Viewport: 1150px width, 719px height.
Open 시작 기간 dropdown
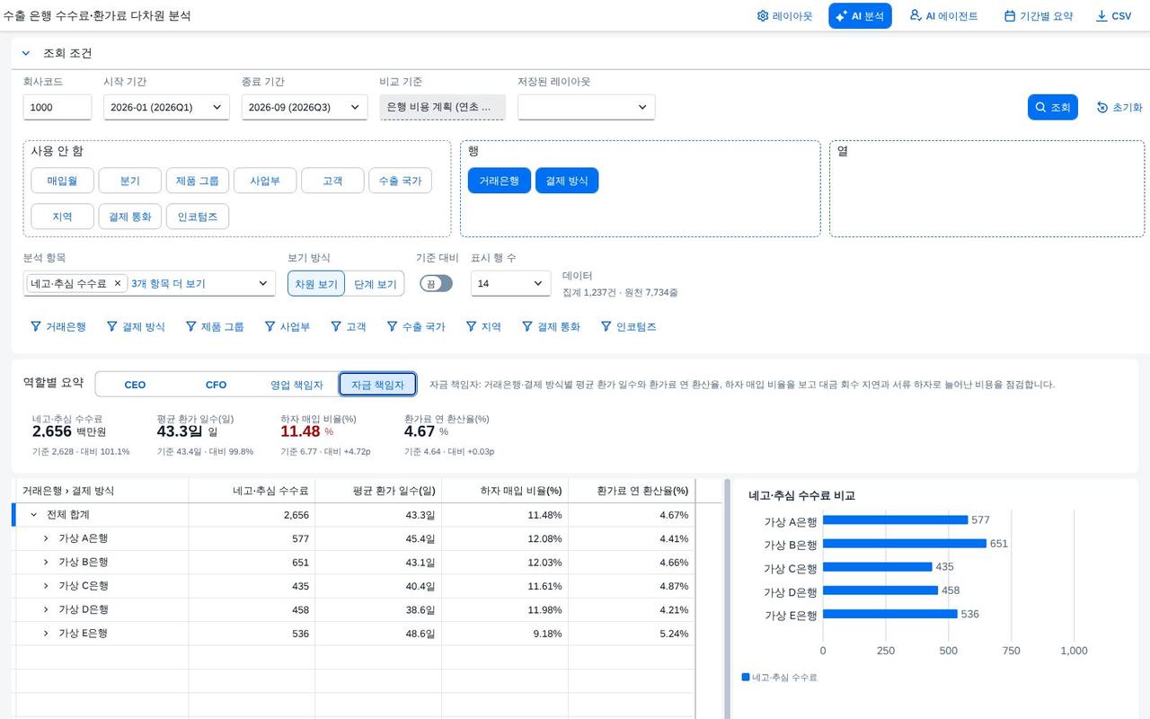(x=166, y=107)
